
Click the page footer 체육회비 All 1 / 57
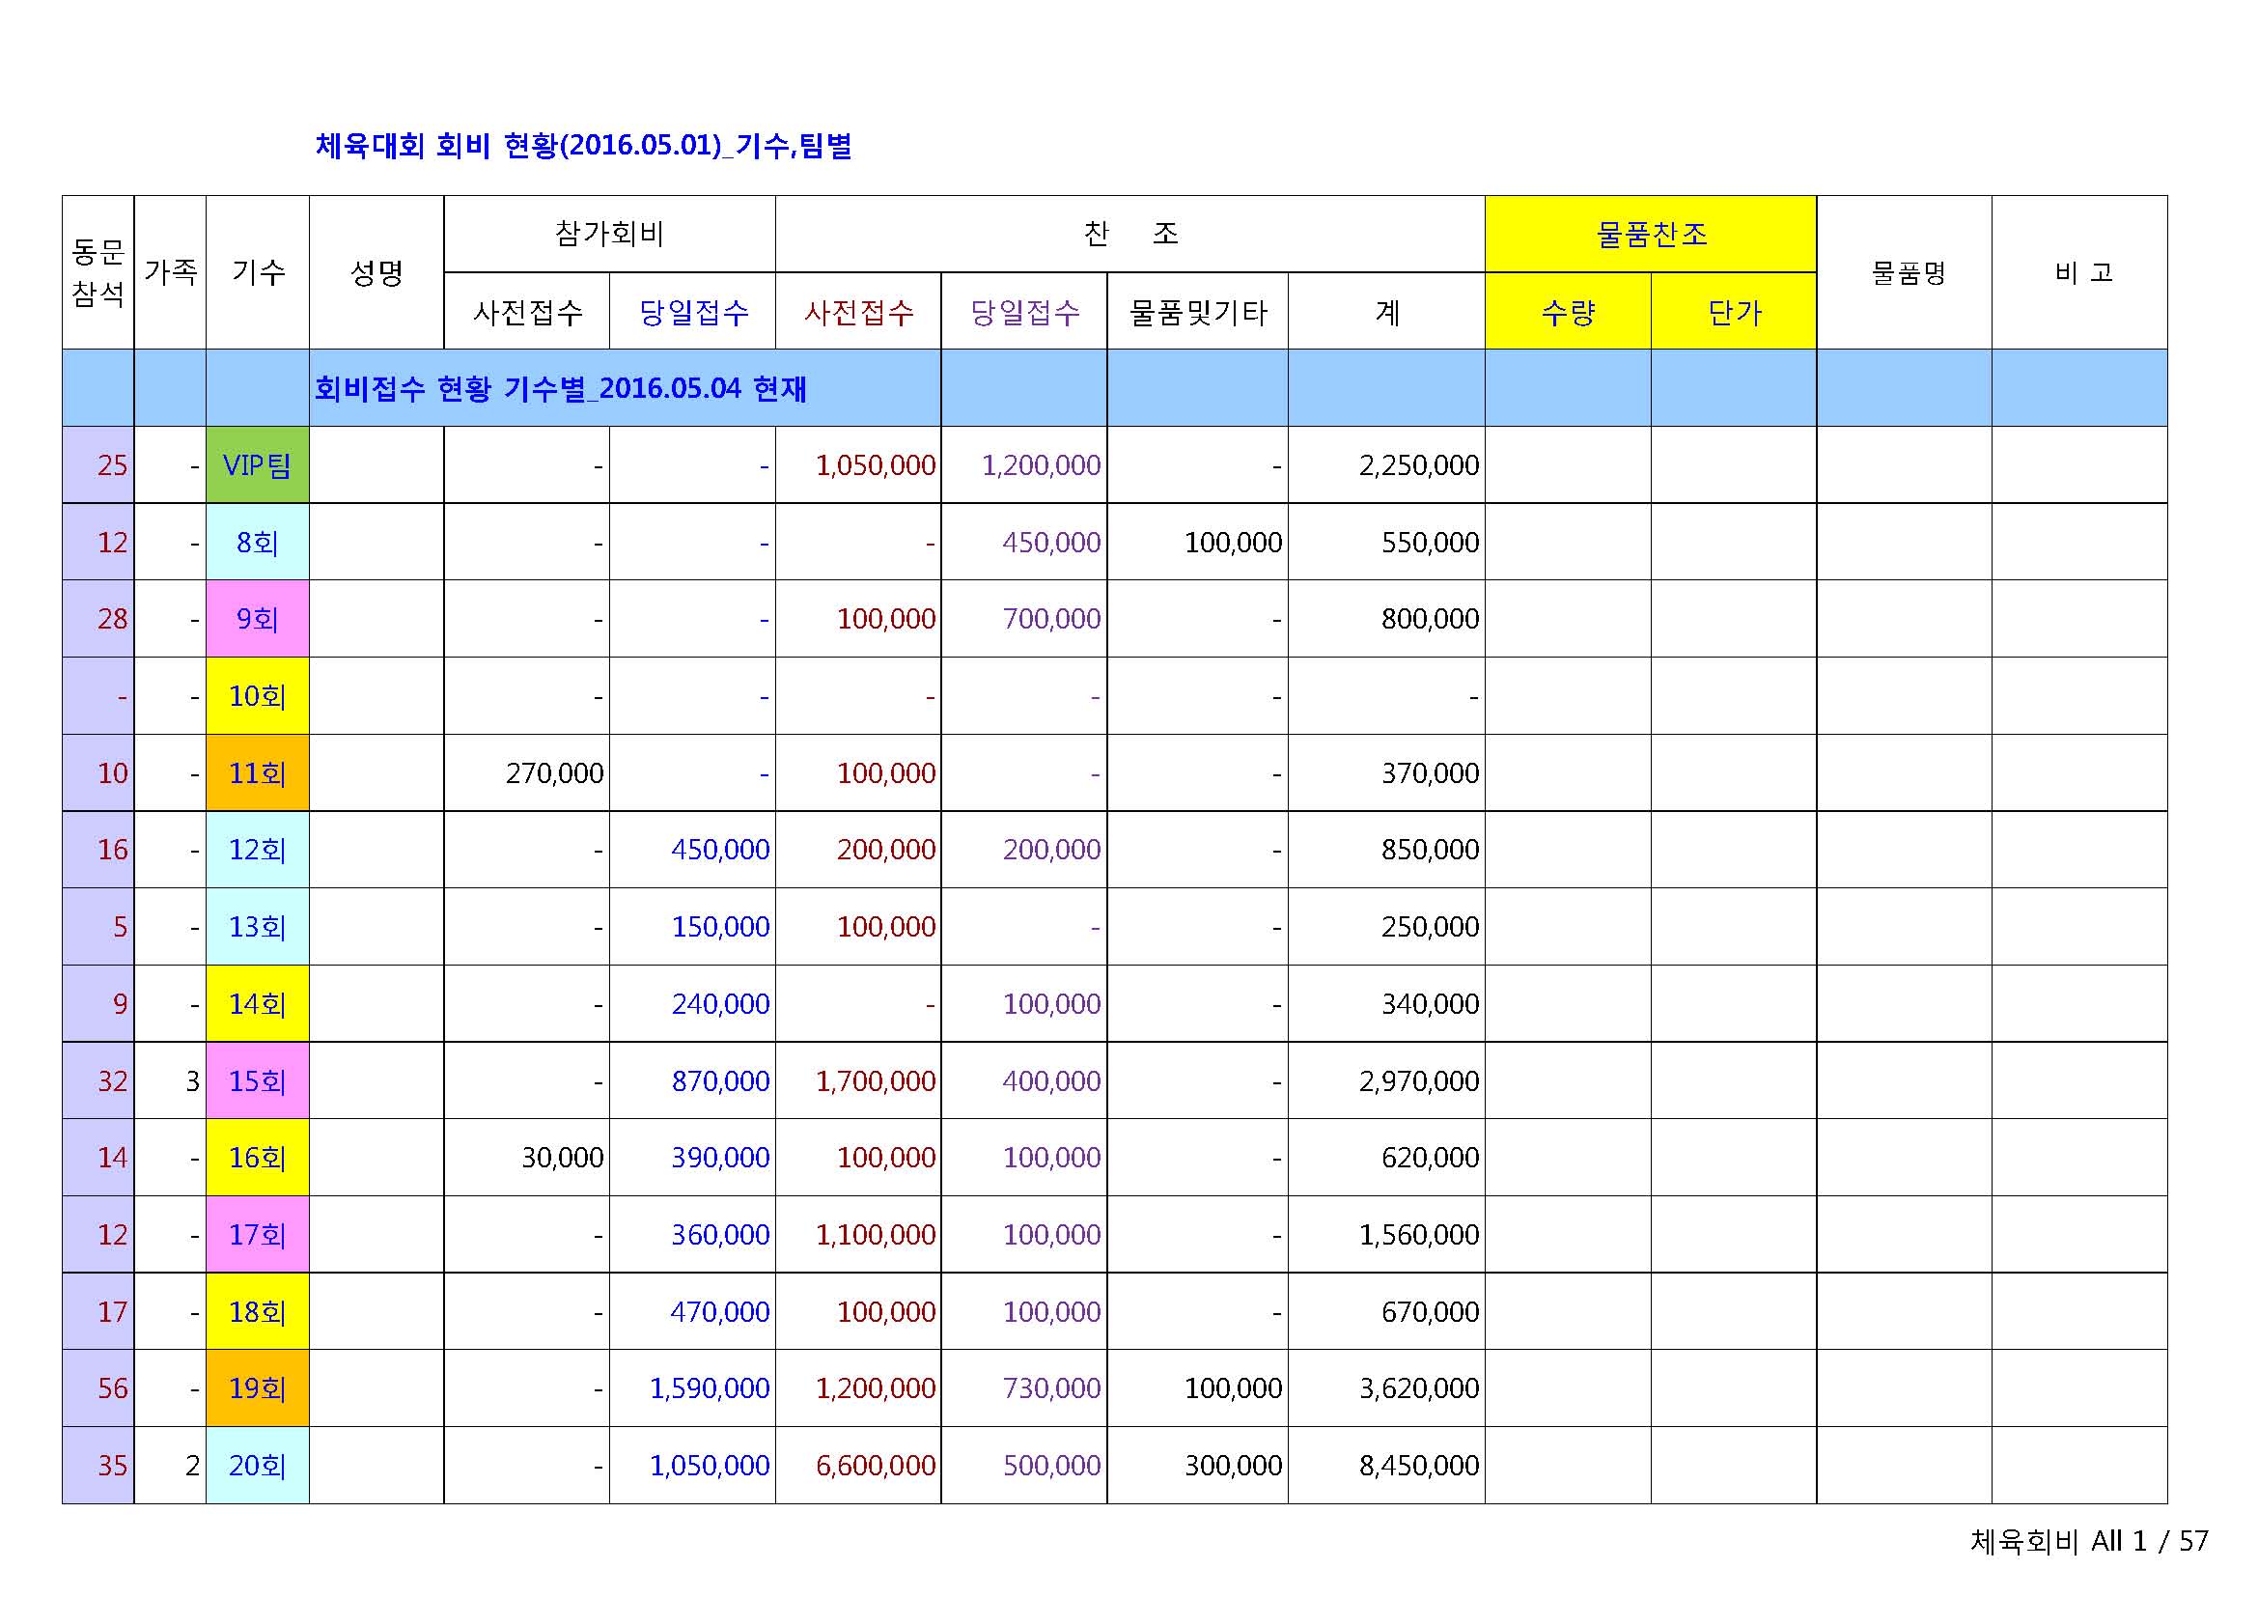pos(2089,1541)
